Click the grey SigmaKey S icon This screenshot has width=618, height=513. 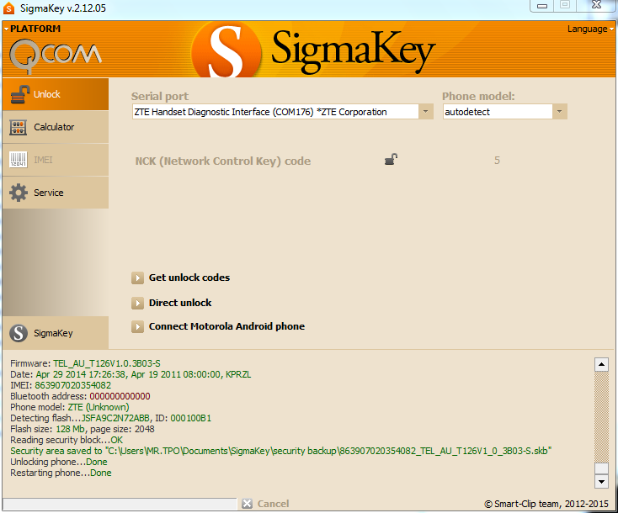(x=19, y=333)
